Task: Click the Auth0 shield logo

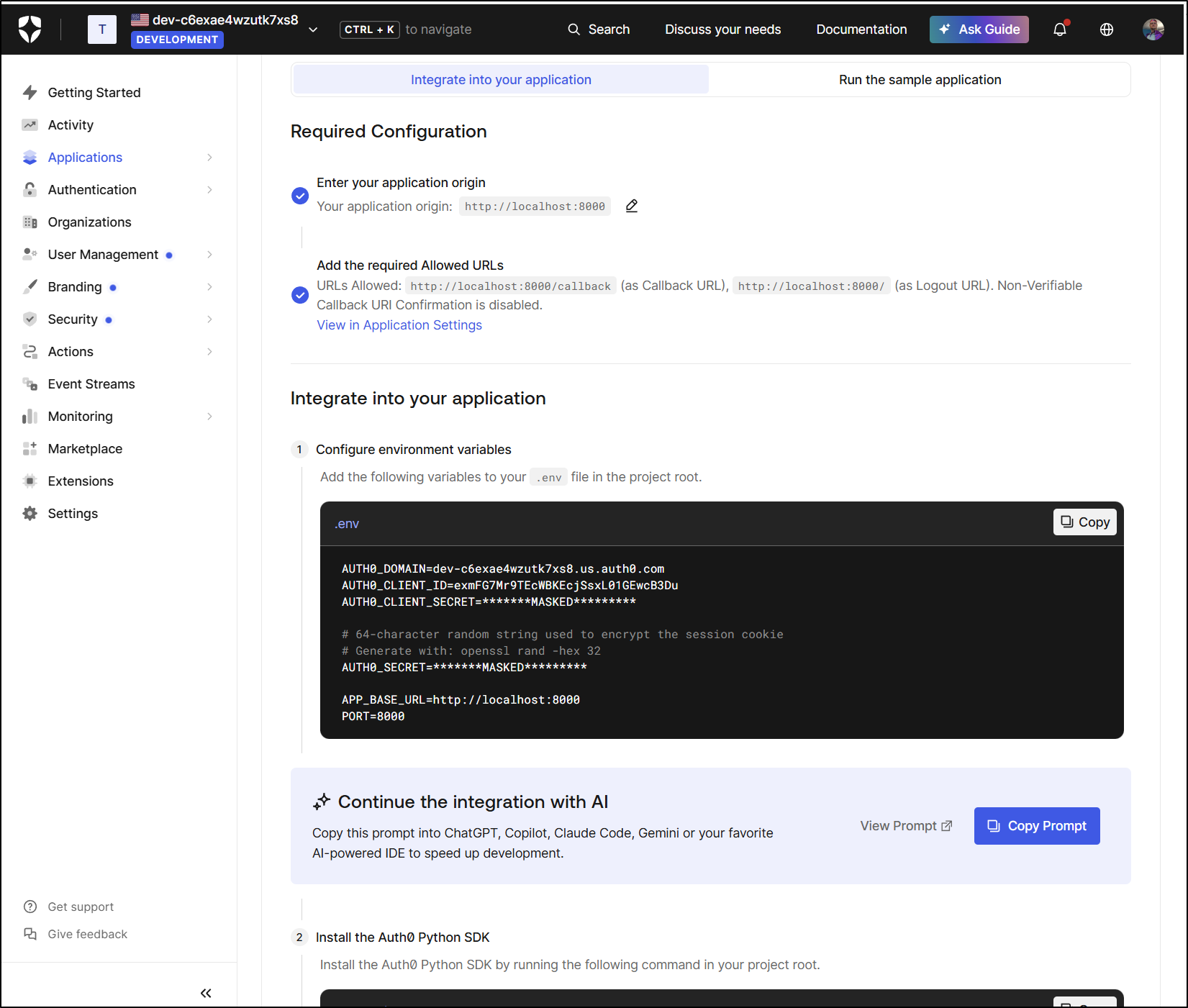Action: pyautogui.click(x=30, y=29)
